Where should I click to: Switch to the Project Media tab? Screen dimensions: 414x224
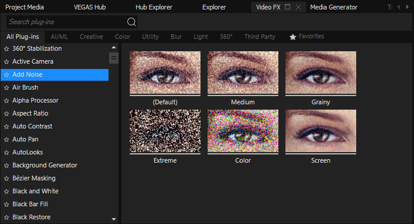[25, 7]
